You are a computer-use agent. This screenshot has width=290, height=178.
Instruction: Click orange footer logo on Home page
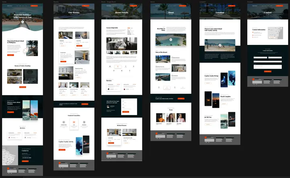(x=8, y=168)
